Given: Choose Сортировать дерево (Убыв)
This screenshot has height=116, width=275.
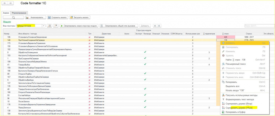Looking at the screenshot, I should (x=244, y=108).
